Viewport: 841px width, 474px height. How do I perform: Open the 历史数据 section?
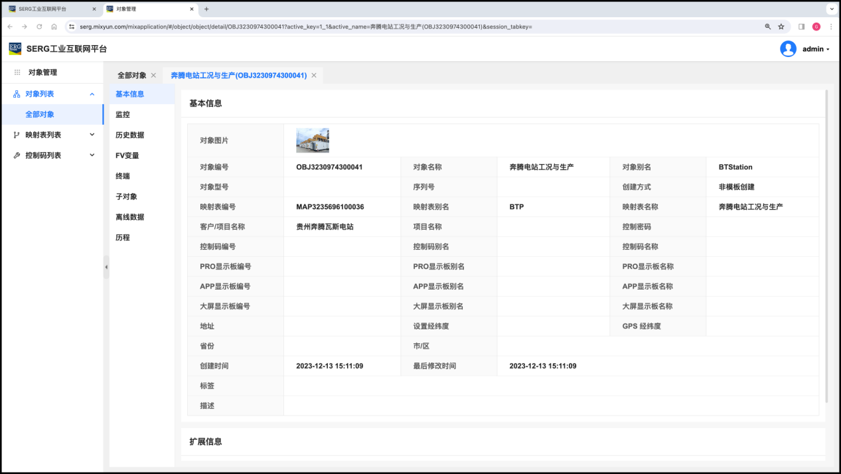[x=129, y=135]
